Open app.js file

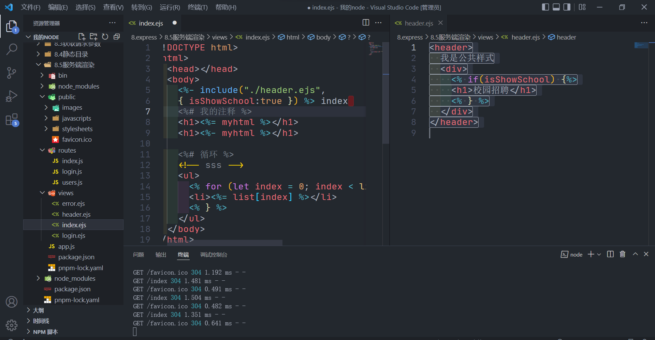tap(66, 246)
